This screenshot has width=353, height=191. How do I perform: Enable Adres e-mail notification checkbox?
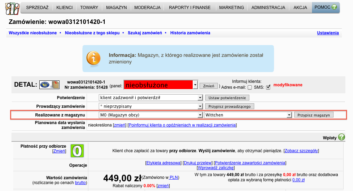point(250,87)
